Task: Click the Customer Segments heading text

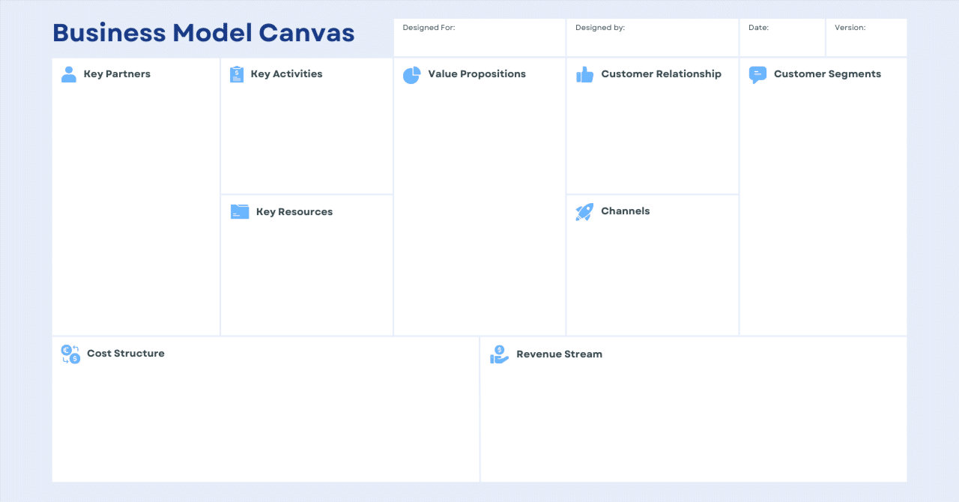Action: point(827,74)
